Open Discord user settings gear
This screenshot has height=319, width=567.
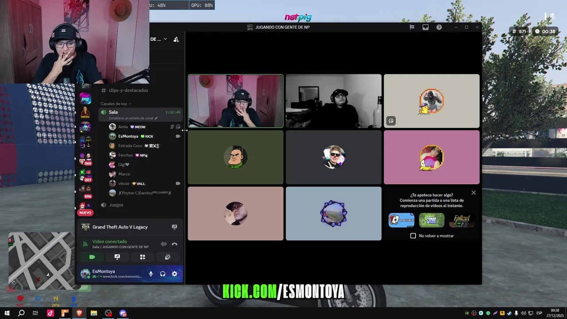[175, 274]
